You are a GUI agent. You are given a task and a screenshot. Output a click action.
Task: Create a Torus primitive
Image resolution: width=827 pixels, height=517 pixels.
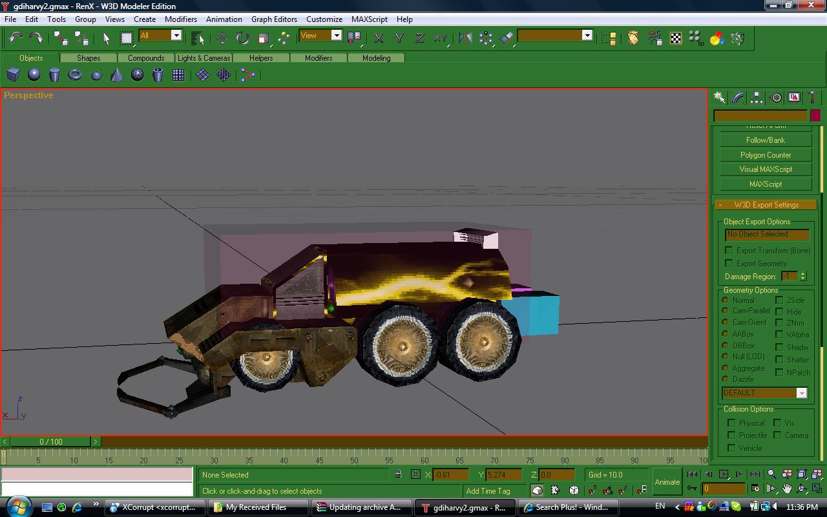pos(75,76)
